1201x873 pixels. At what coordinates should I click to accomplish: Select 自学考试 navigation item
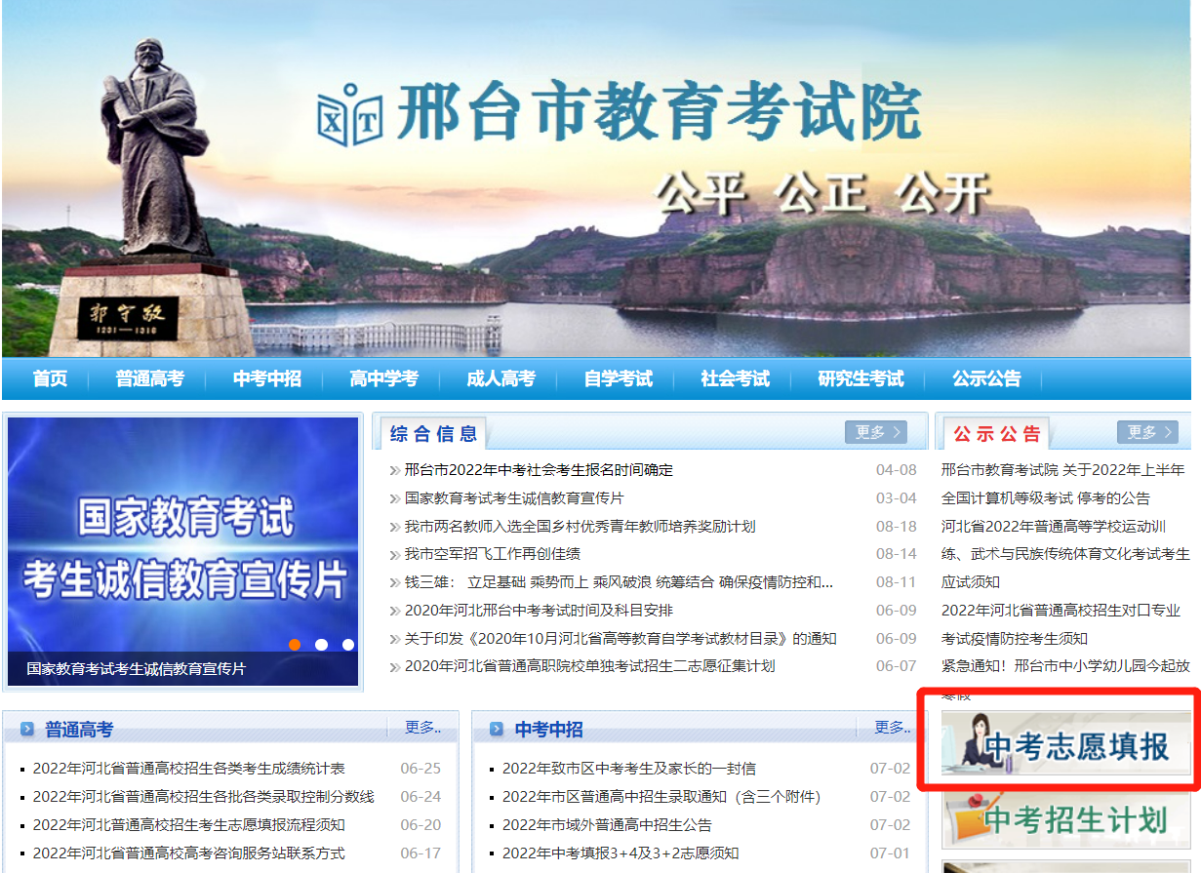tap(618, 378)
